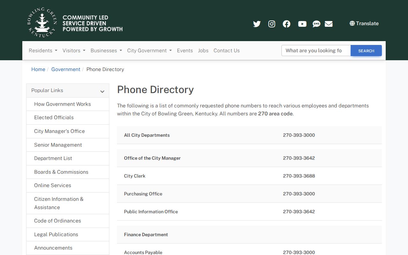Click the Bowling Green Kentucky fountain logo
Viewport: 408px width, 255px height.
pos(42,23)
